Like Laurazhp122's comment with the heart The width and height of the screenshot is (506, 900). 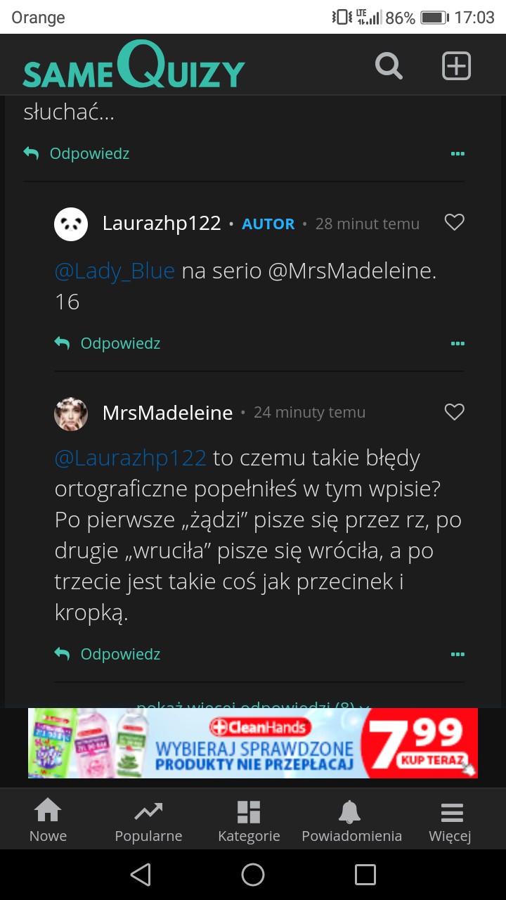455,223
